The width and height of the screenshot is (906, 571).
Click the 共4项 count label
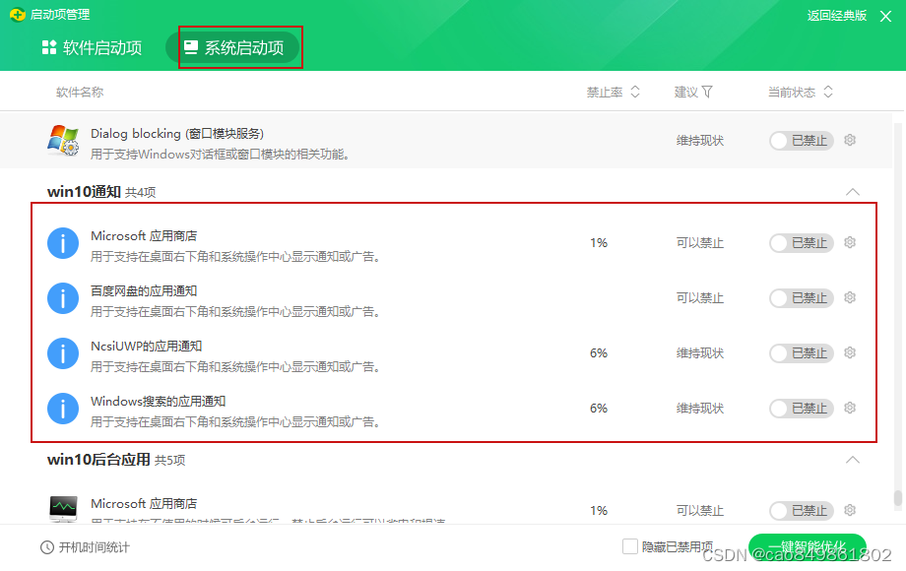pyautogui.click(x=141, y=192)
